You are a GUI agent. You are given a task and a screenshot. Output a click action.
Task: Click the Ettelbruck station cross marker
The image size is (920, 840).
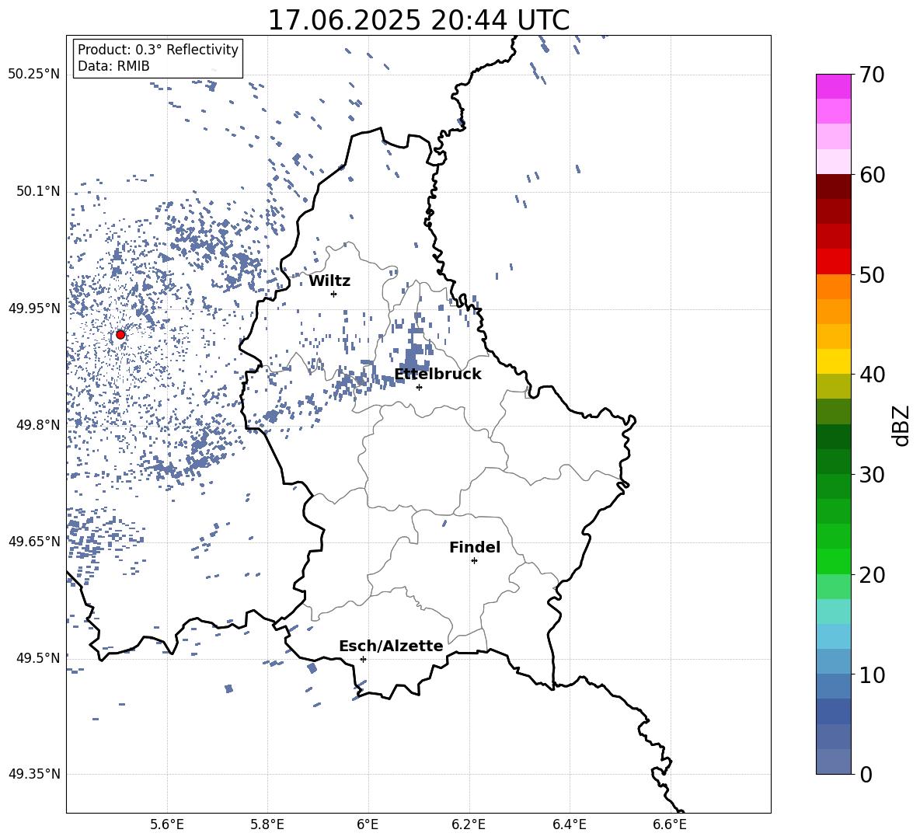[x=419, y=387]
